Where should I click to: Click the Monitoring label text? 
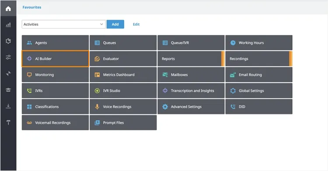tap(44, 75)
